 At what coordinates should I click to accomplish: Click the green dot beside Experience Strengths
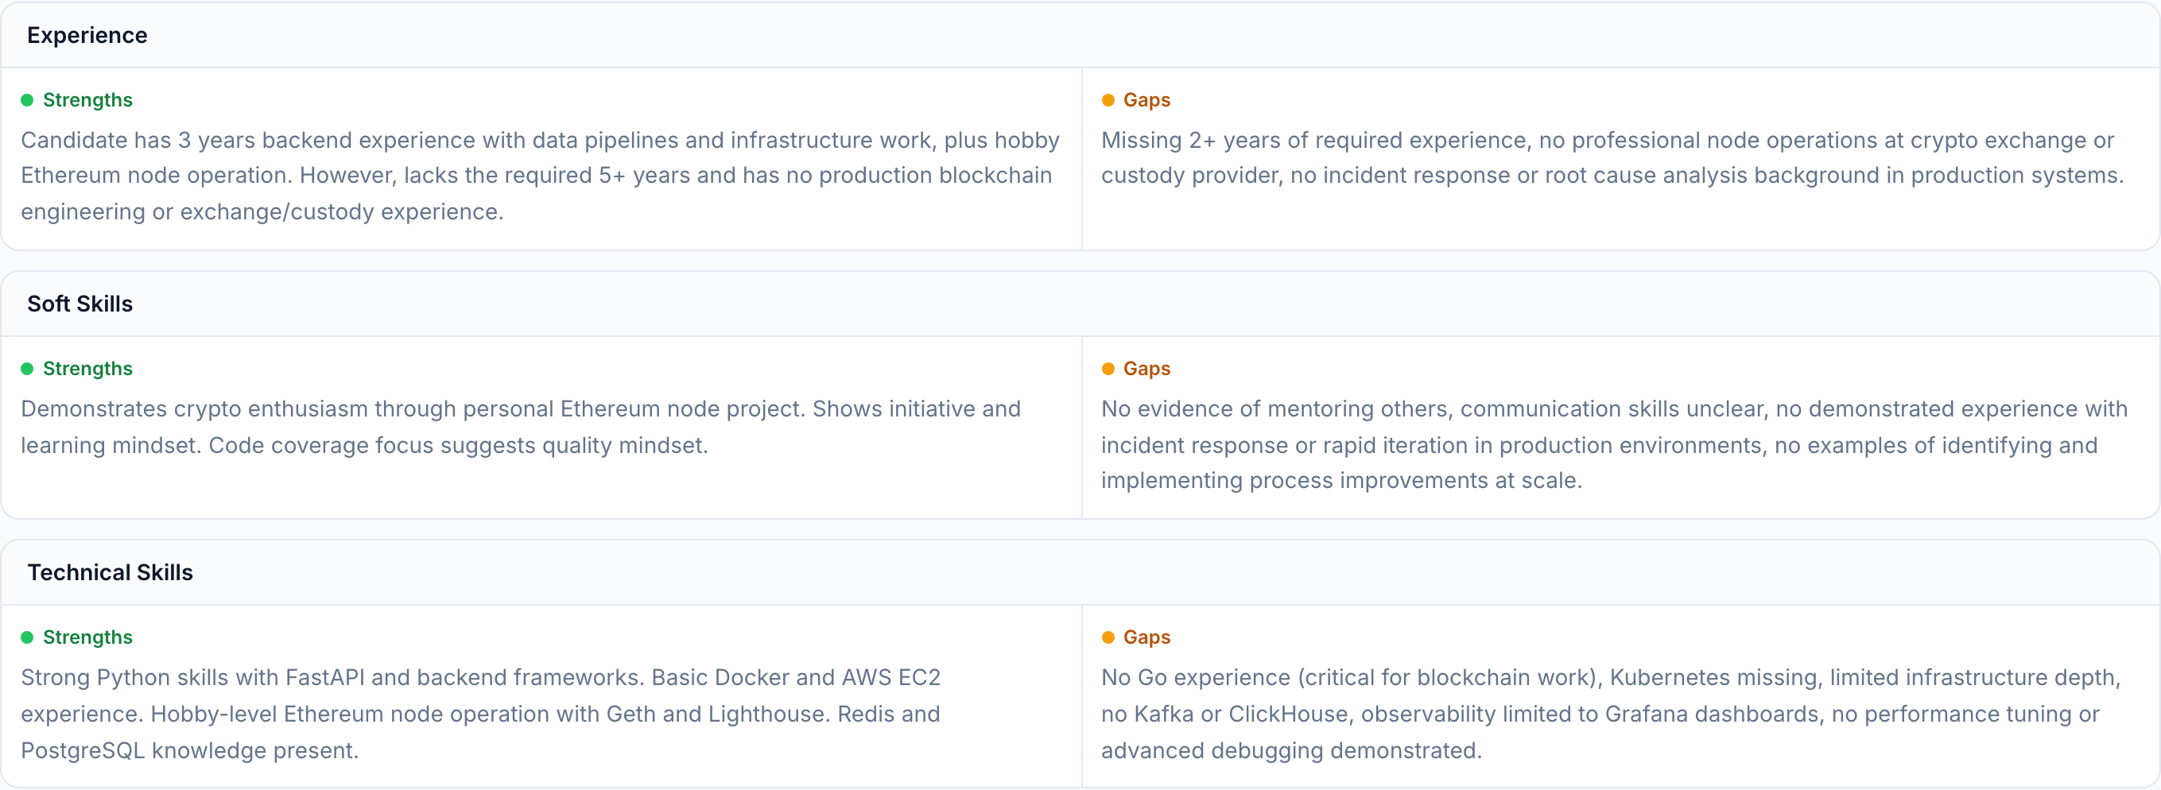(x=27, y=101)
